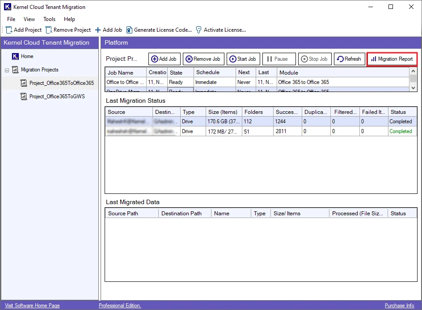Open the Migration Report button
This screenshot has height=310, width=422.
coord(392,59)
